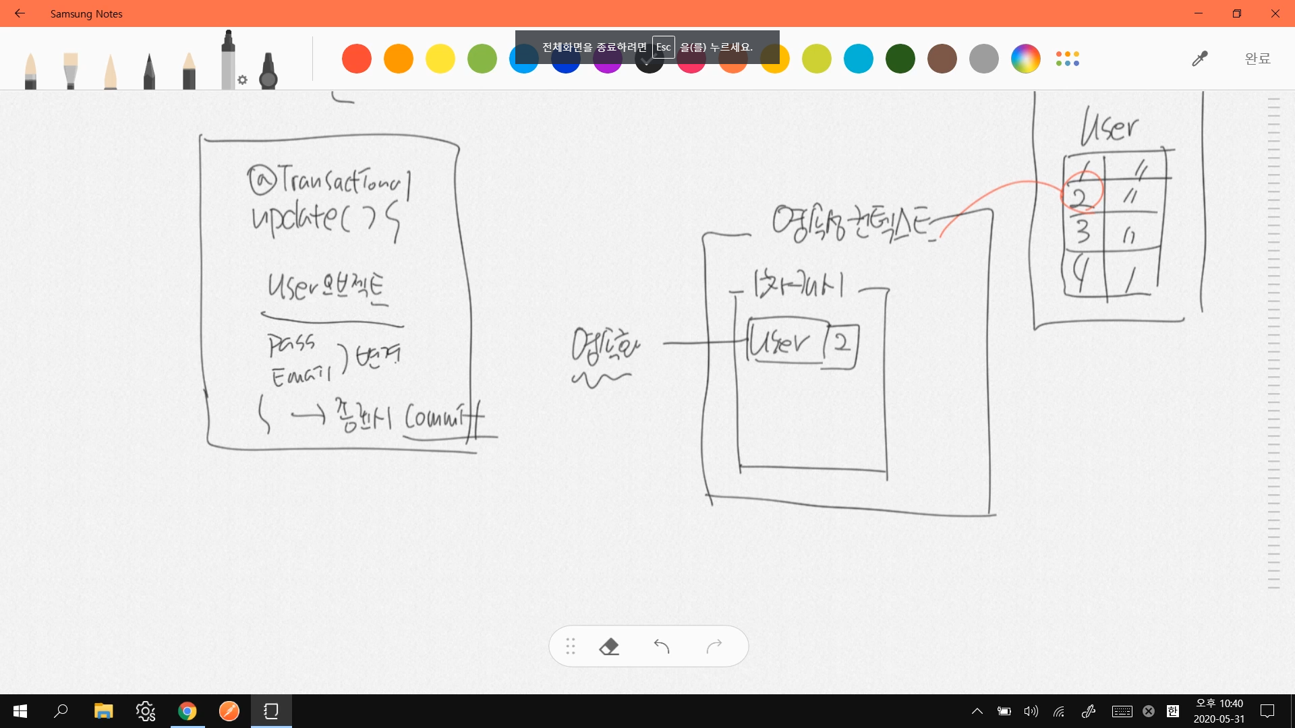The height and width of the screenshot is (728, 1295).
Task: Select the dark pencil tool
Action: pyautogui.click(x=149, y=71)
